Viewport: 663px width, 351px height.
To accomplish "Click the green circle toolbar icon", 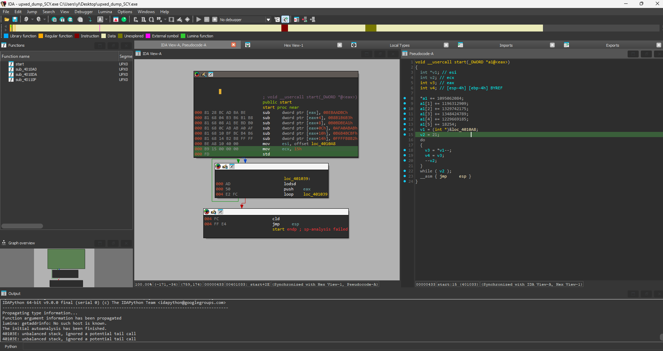I will click(124, 20).
